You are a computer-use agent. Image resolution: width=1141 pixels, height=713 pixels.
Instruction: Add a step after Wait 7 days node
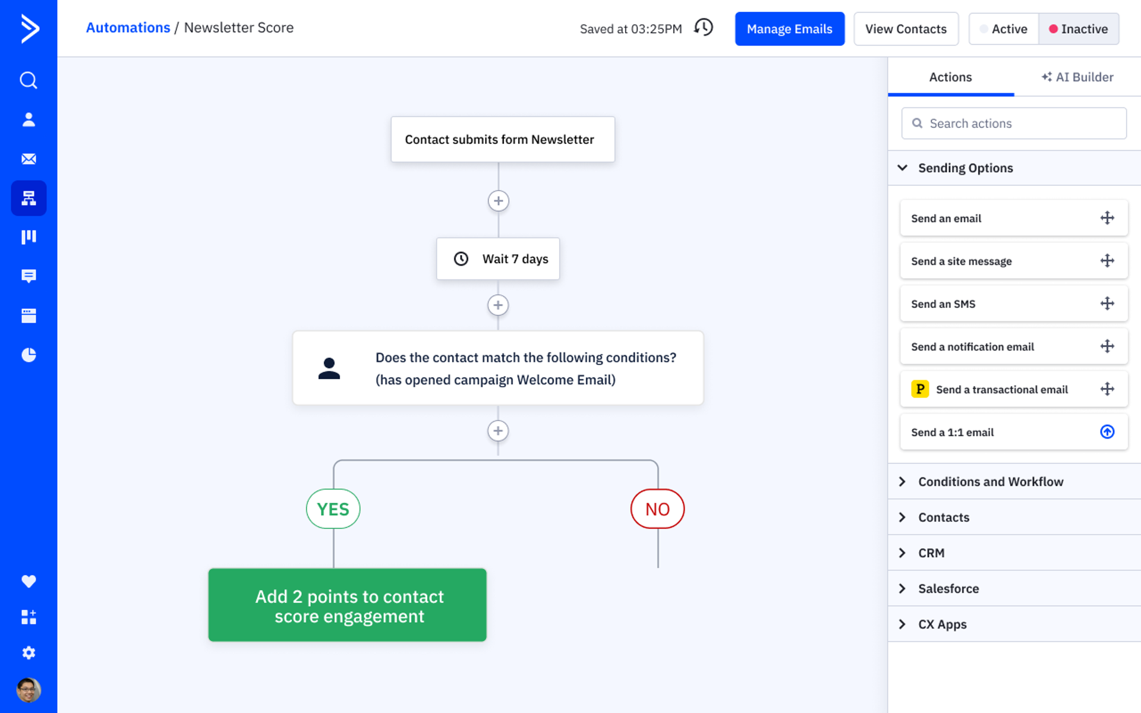(498, 305)
